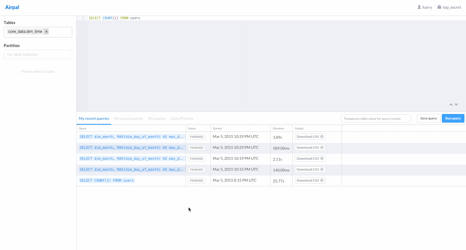Switch to All queries tab

(x=157, y=118)
